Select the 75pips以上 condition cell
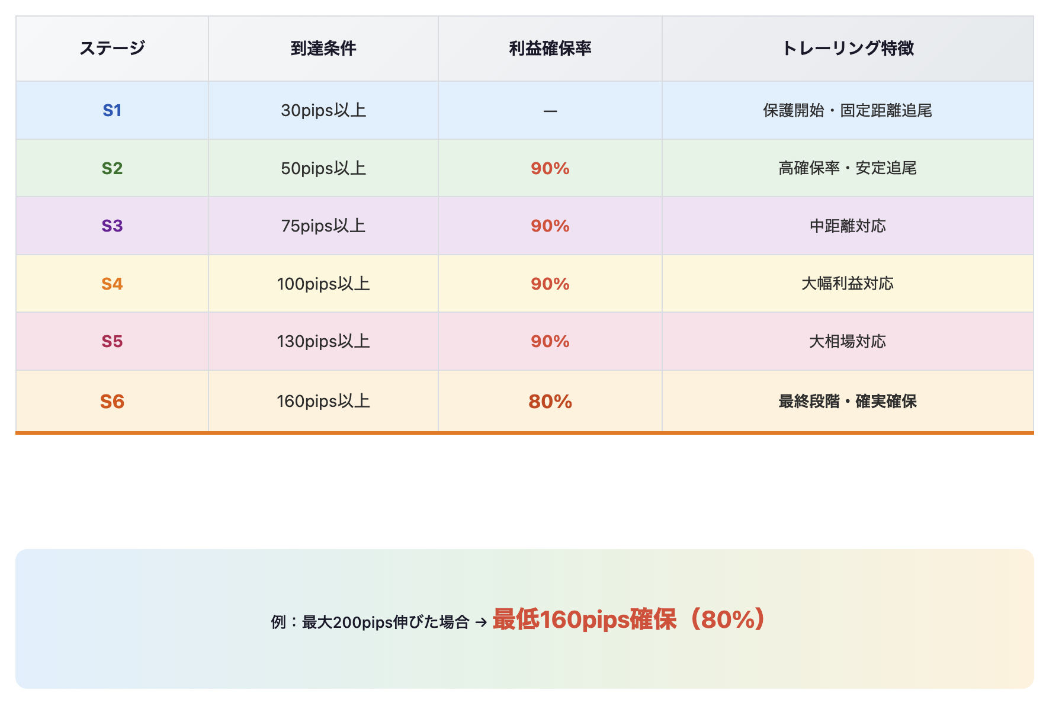Viewport: 1046px width, 706px height. click(323, 226)
